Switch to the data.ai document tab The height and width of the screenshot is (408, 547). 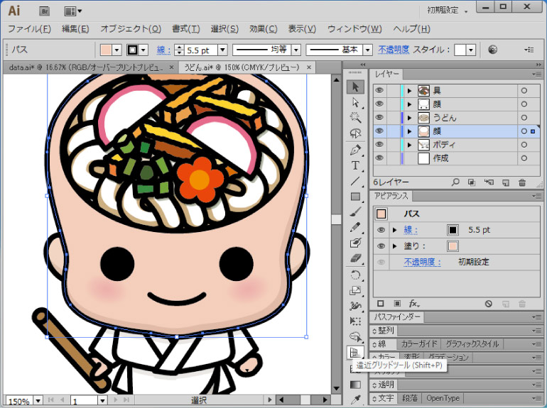coord(85,67)
